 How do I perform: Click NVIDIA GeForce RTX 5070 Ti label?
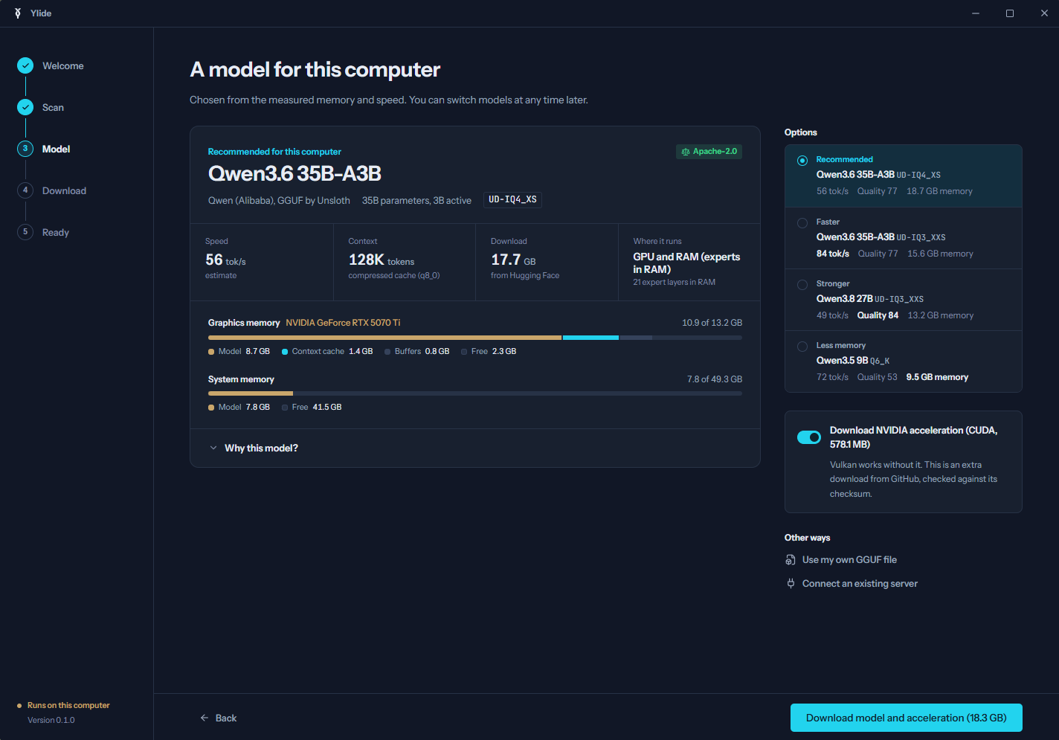point(343,323)
